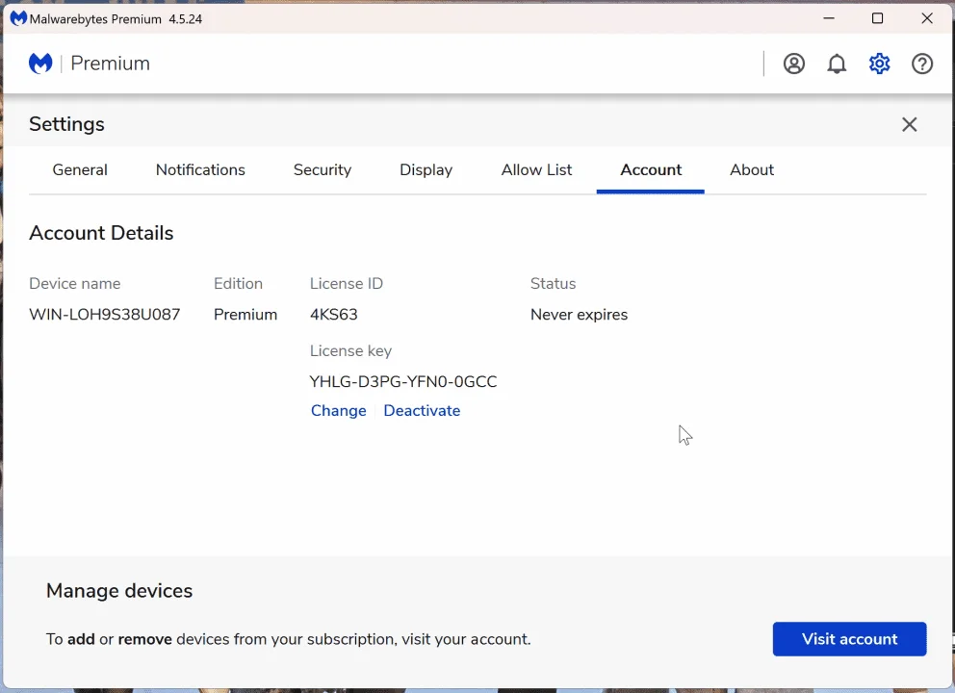Screen dimensions: 955x693
Task: Select the Account tab
Action: point(651,170)
